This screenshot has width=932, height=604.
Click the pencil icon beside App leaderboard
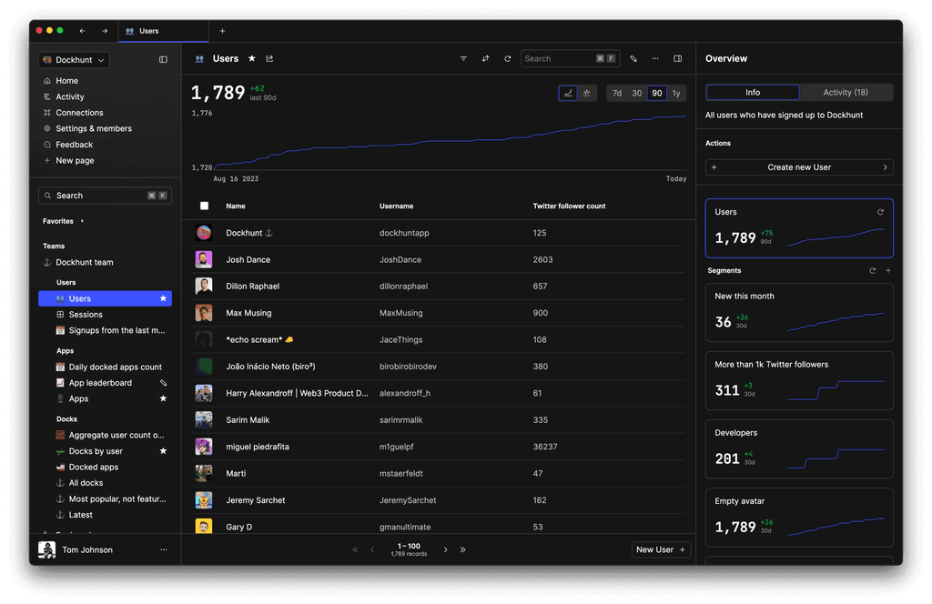click(164, 383)
